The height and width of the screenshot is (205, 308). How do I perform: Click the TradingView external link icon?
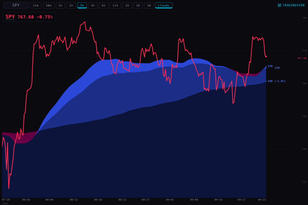279,5
